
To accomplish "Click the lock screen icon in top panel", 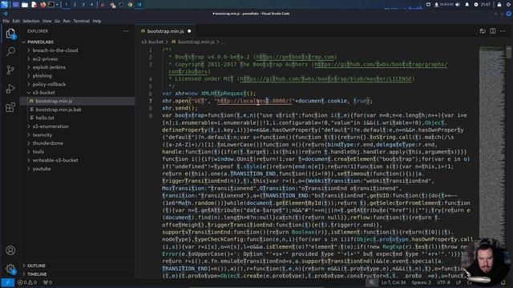I will tap(499, 5).
